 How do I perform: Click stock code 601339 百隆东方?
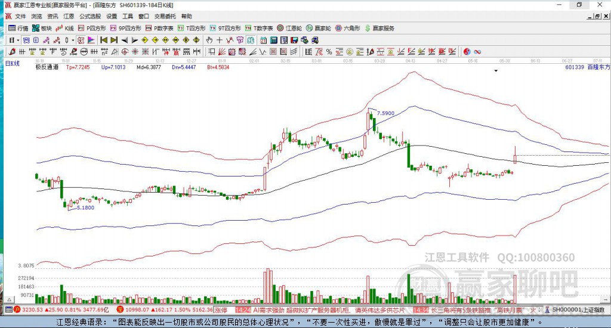click(x=588, y=67)
